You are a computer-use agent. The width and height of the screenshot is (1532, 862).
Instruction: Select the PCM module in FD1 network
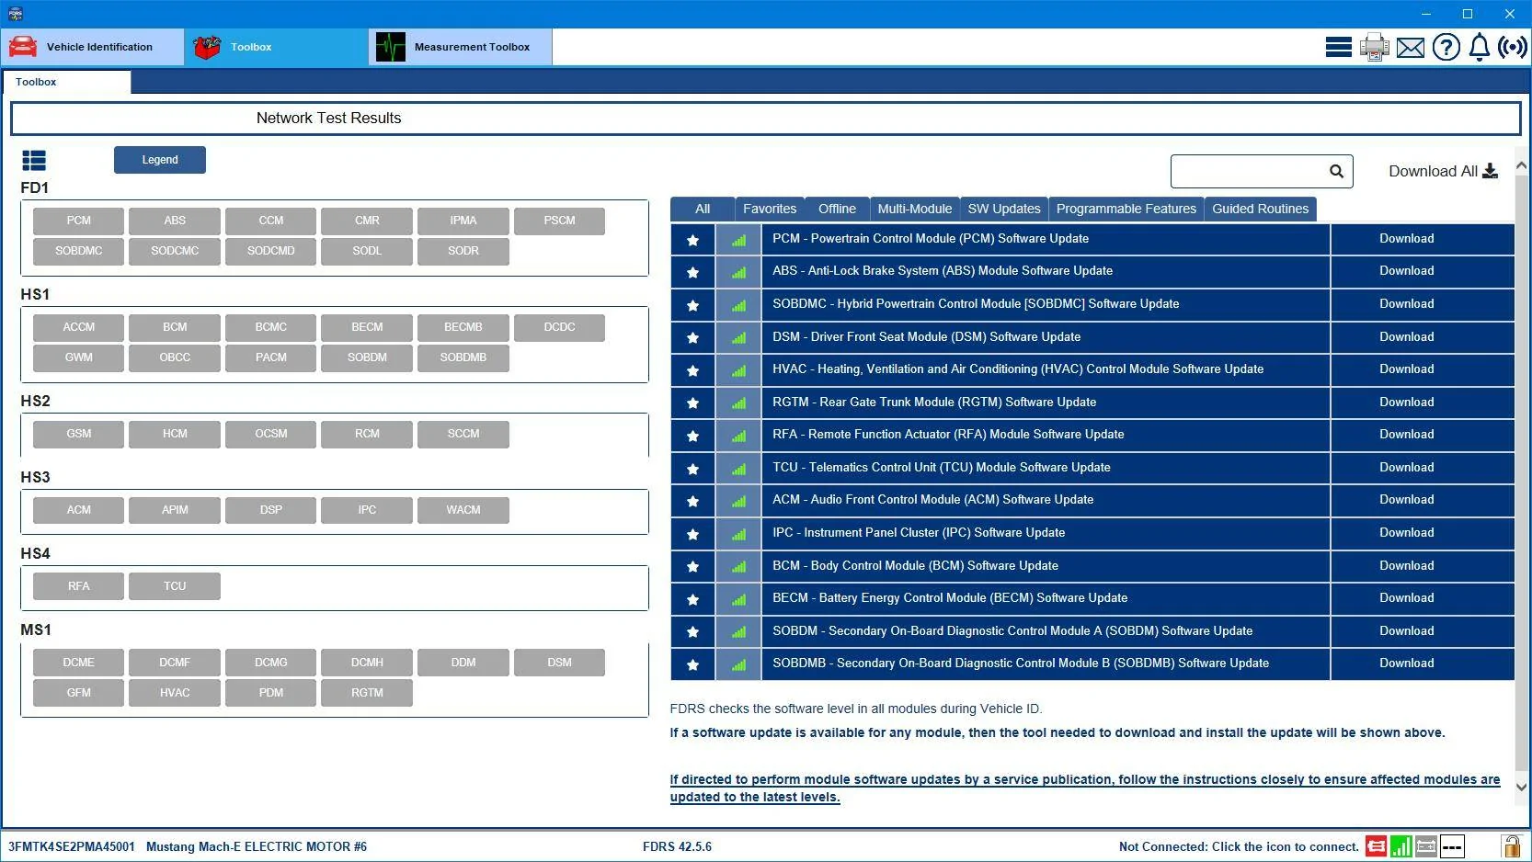tap(78, 221)
